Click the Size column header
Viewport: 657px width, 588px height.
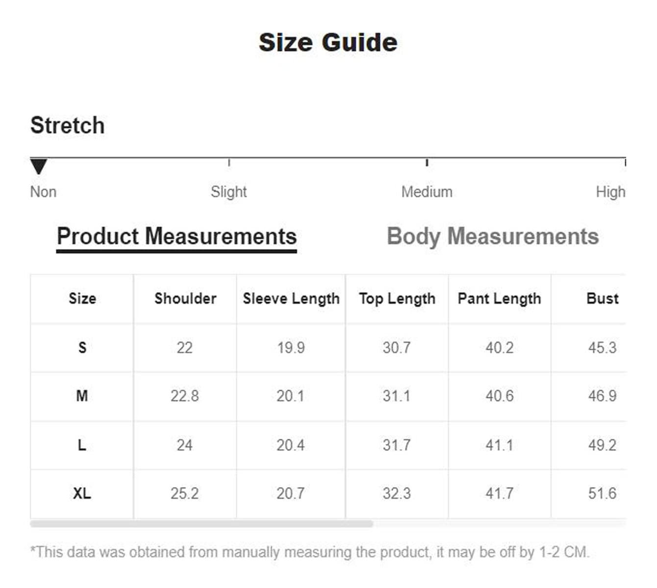pyautogui.click(x=82, y=298)
